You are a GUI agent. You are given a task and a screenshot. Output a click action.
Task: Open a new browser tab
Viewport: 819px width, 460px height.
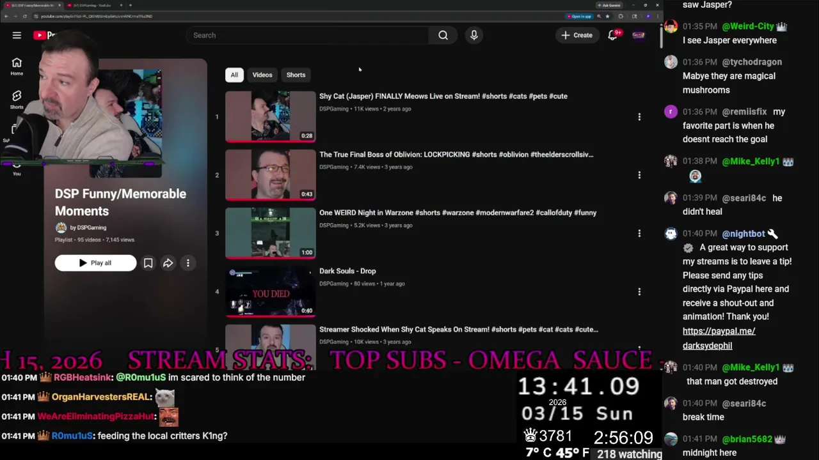131,5
